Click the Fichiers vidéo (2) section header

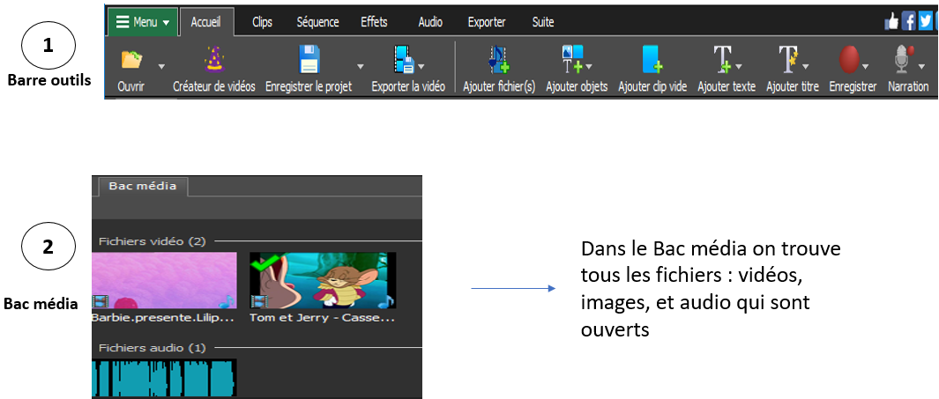pos(153,241)
